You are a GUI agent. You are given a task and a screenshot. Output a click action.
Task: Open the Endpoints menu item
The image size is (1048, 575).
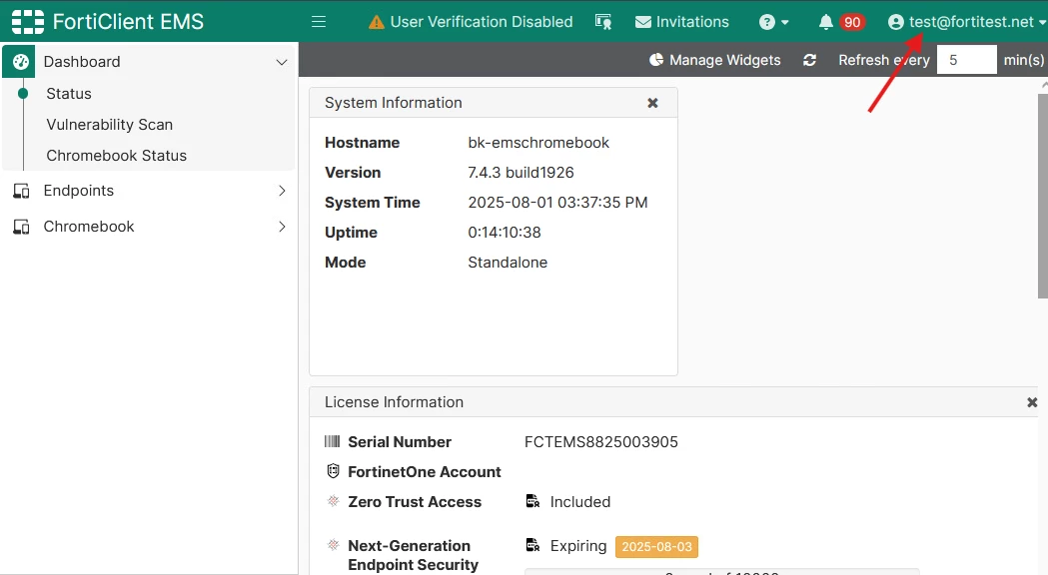click(149, 191)
